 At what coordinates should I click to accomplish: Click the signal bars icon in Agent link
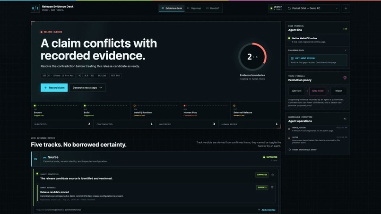(x=345, y=29)
